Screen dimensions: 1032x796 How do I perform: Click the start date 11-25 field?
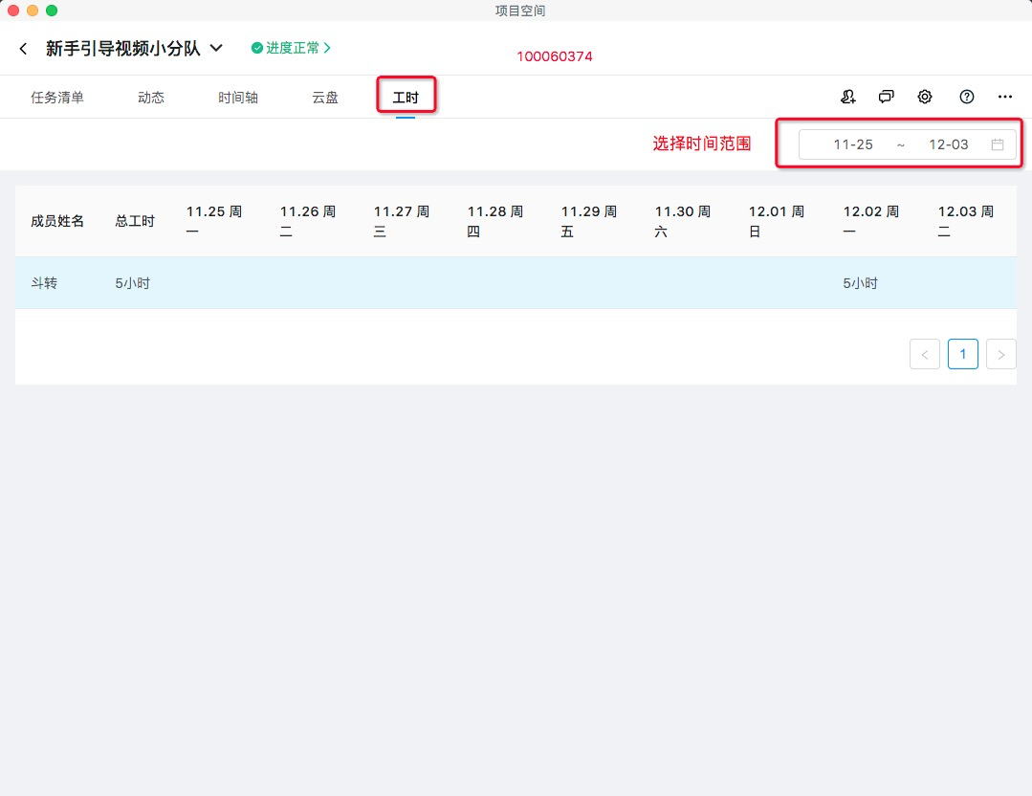click(x=853, y=144)
